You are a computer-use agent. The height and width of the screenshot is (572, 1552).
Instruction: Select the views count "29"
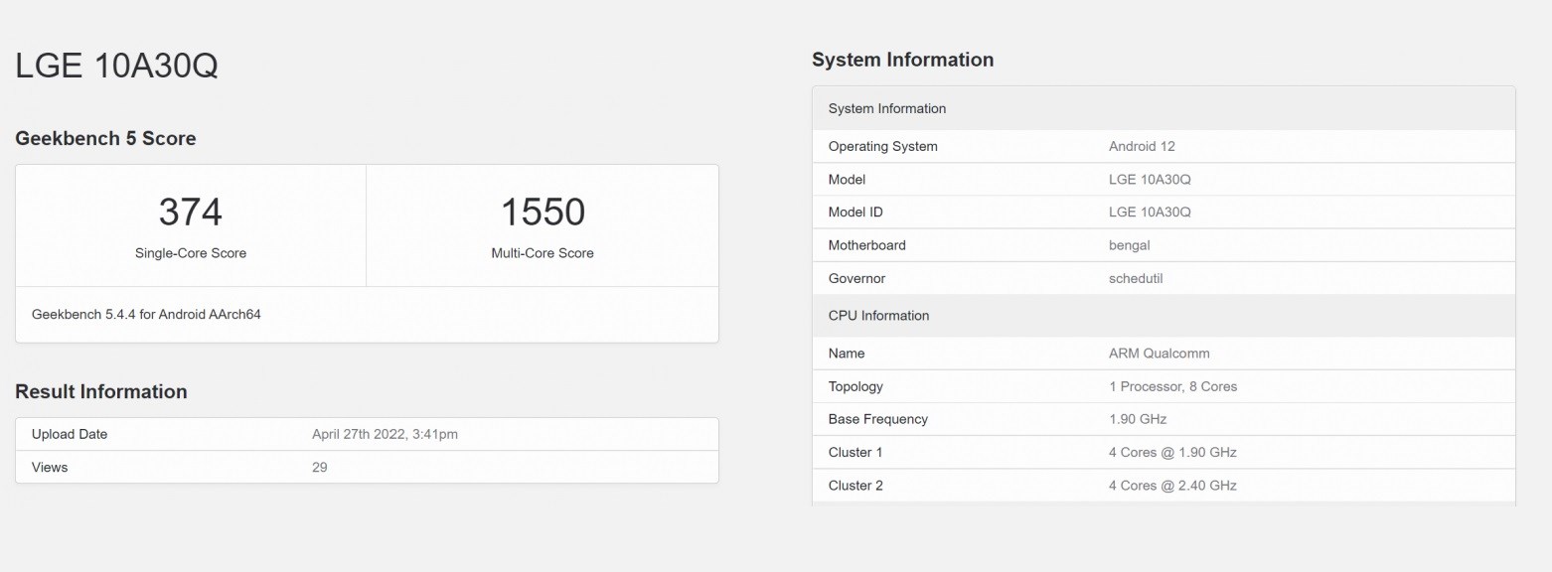tap(320, 467)
